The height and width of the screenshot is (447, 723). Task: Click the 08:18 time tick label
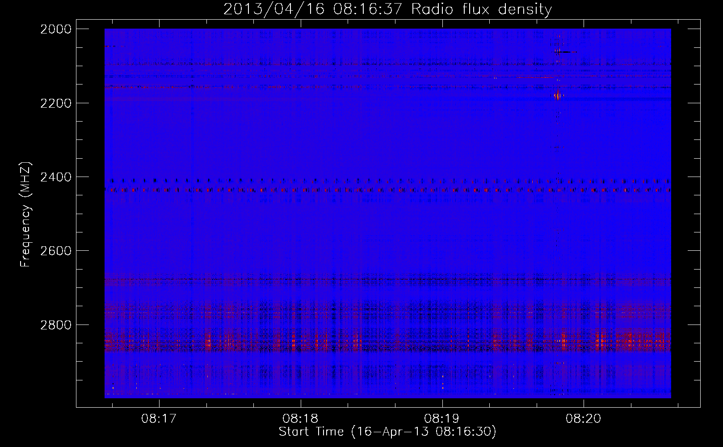(301, 419)
